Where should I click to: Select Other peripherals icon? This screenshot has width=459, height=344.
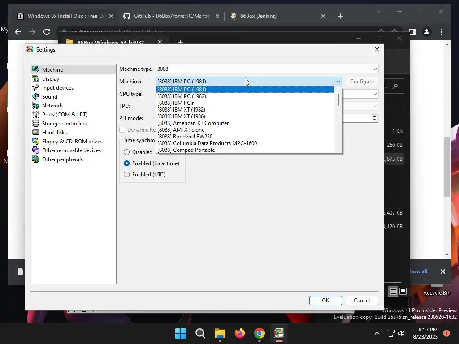click(x=36, y=159)
